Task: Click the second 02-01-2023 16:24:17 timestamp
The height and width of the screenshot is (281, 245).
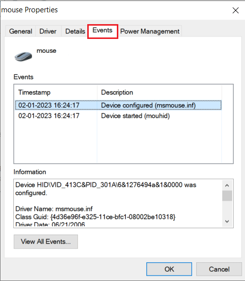Action: pyautogui.click(x=49, y=116)
